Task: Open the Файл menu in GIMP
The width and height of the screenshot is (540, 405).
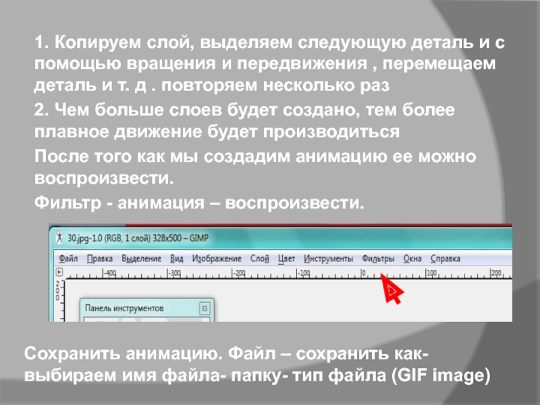Action: [x=68, y=259]
